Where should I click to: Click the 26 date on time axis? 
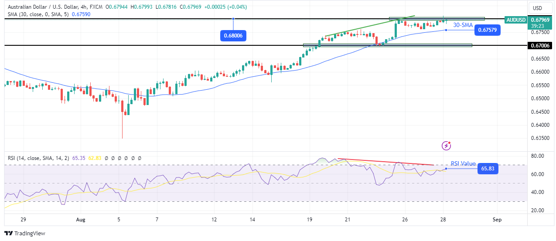pyautogui.click(x=405, y=220)
